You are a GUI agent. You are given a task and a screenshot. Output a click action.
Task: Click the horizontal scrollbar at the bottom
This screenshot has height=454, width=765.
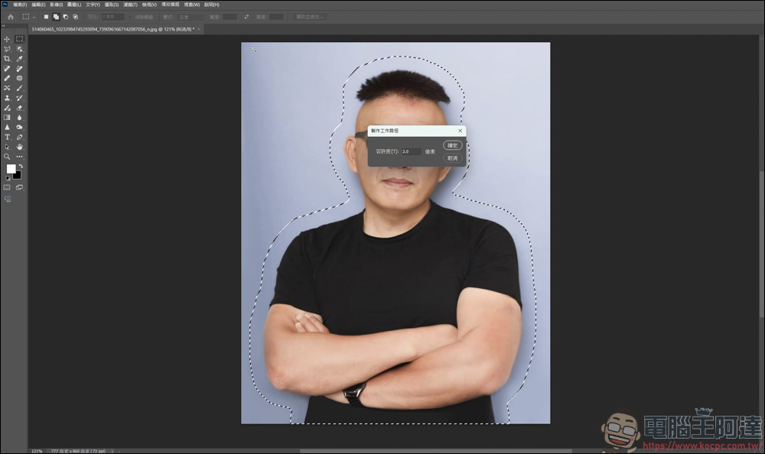tap(436, 451)
